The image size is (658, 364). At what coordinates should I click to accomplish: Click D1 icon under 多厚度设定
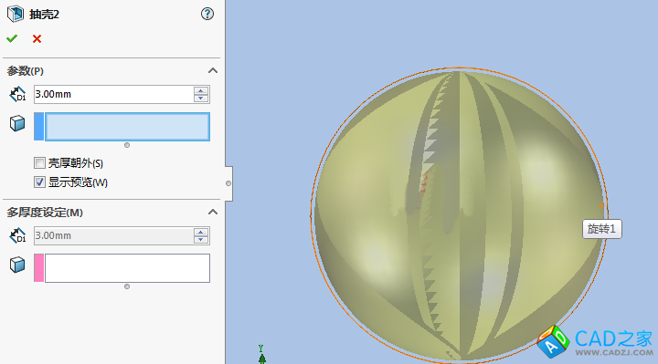17,236
